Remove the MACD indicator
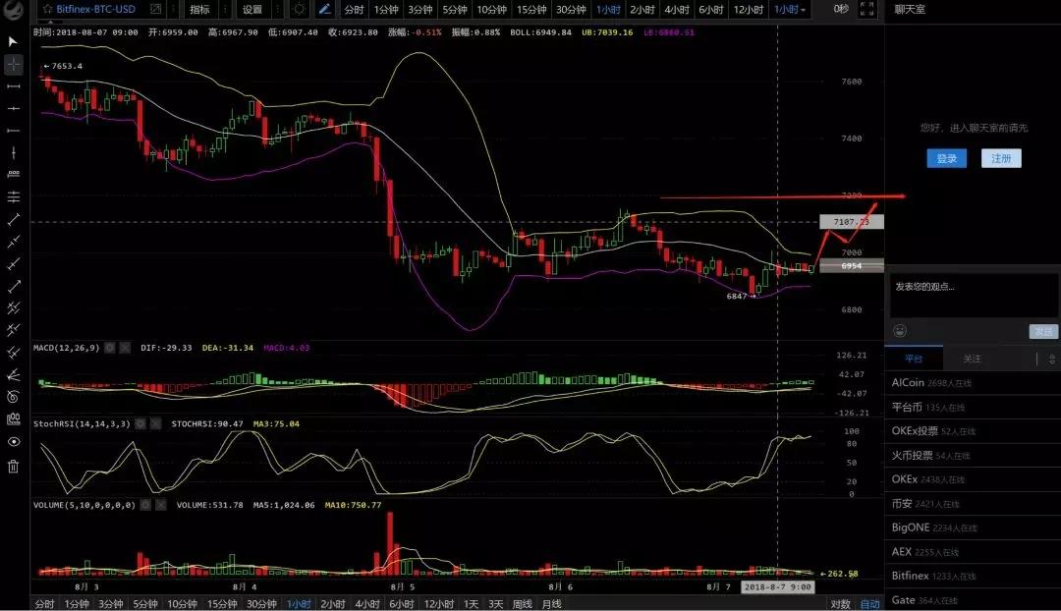1061x611 pixels. point(125,348)
